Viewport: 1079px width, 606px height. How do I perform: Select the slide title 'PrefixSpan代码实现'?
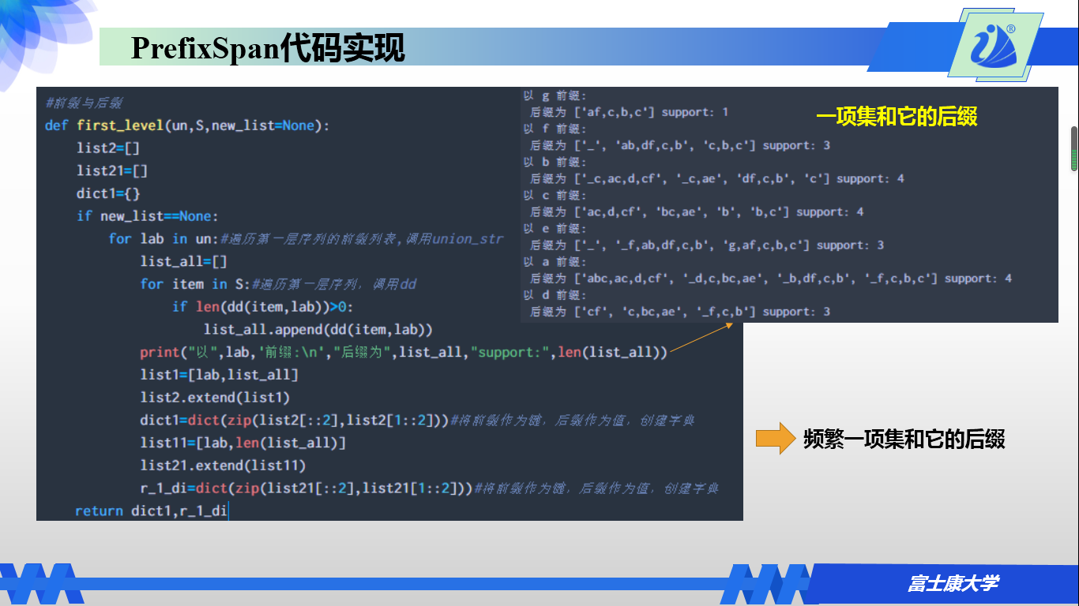(x=268, y=48)
